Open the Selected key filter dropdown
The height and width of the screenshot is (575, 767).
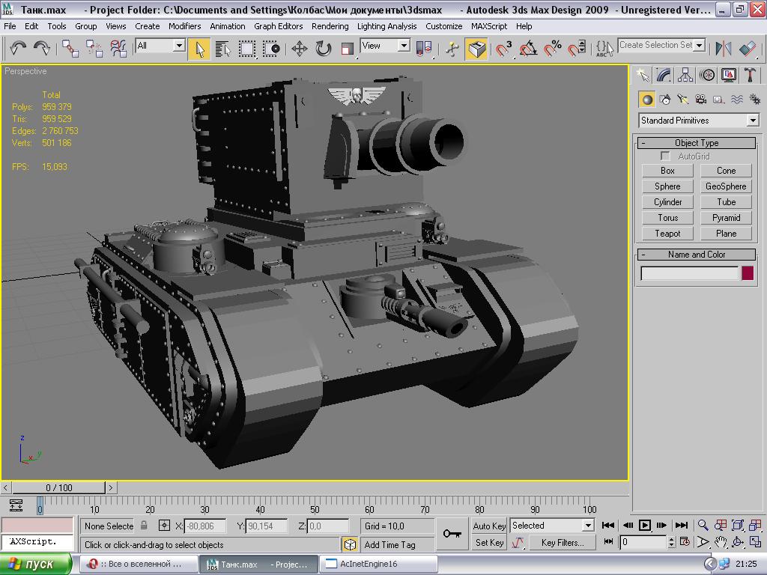click(x=552, y=526)
